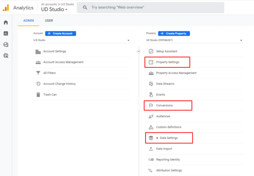The width and height of the screenshot is (254, 176).
Task: Open Advertising icon in the sidebar
Action: [6, 56]
